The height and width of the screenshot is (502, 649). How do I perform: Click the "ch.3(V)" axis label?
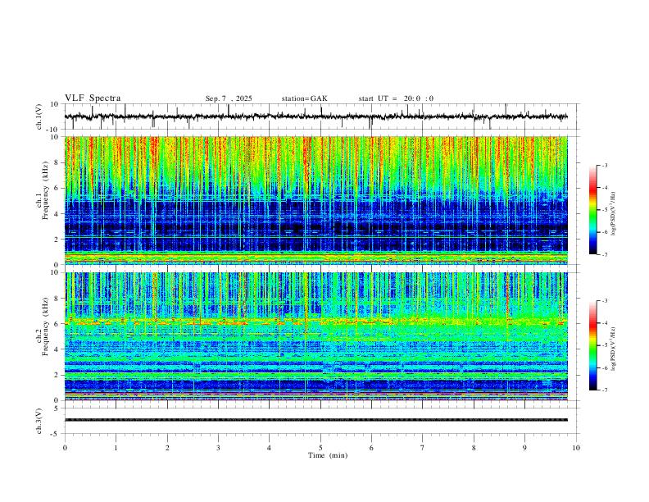39,421
